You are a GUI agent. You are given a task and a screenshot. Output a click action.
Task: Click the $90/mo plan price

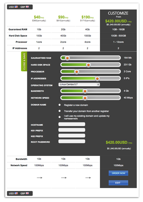click(x=63, y=17)
